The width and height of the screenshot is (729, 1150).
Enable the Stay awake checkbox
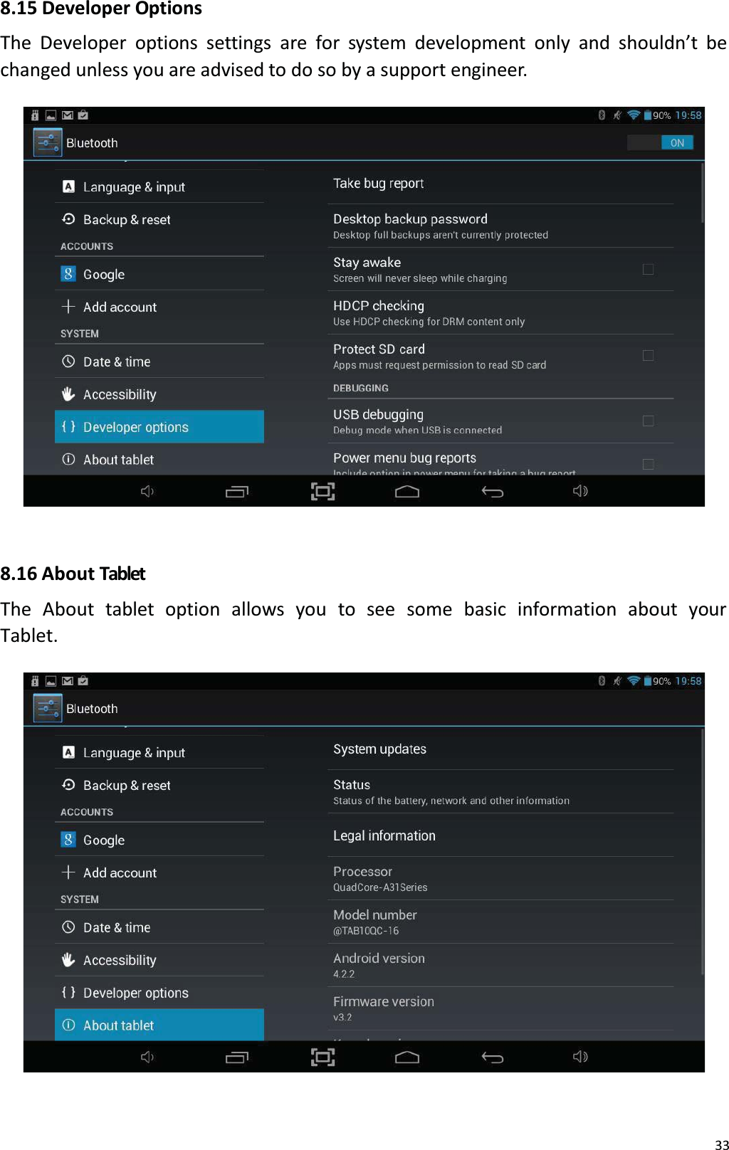tap(648, 270)
